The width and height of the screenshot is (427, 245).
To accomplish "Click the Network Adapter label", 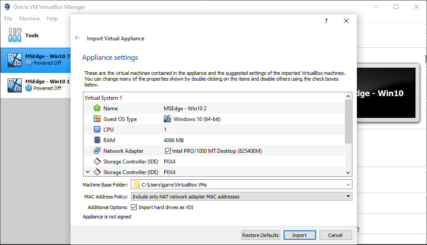I will click(x=123, y=151).
